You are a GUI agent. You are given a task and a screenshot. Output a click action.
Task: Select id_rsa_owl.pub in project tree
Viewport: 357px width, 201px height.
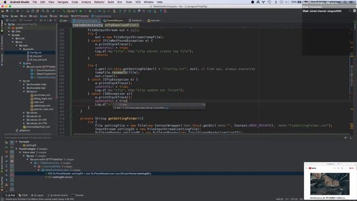click(38, 60)
